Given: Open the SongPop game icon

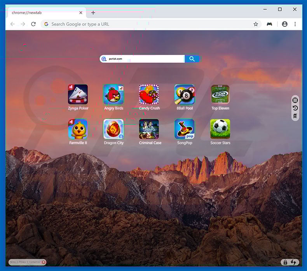Looking at the screenshot, I should point(185,129).
